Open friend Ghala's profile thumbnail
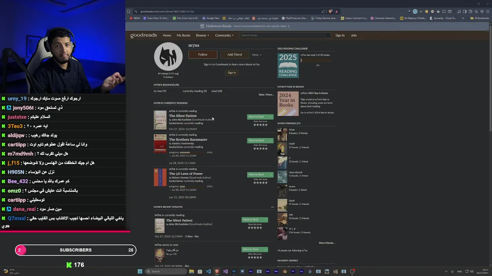The image size is (492, 276). pos(282,134)
